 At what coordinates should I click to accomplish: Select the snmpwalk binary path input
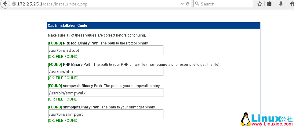point(106,93)
